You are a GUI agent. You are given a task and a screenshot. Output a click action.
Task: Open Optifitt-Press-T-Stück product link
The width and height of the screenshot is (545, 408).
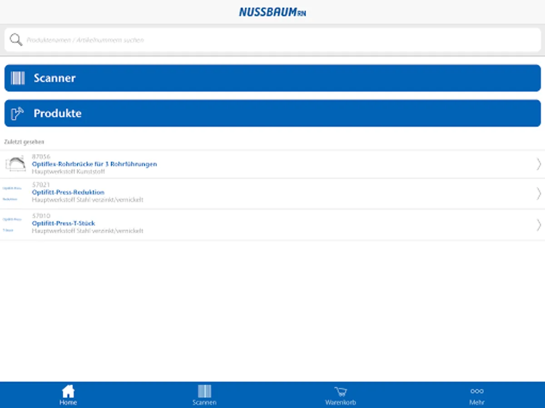(64, 223)
